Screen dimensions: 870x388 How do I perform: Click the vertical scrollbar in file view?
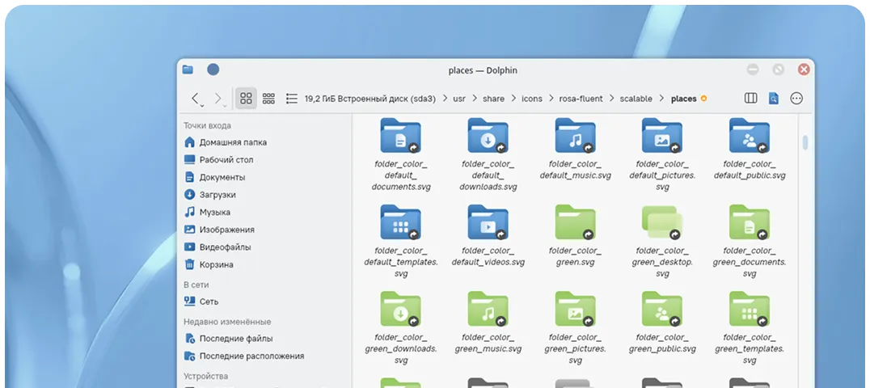[805, 143]
